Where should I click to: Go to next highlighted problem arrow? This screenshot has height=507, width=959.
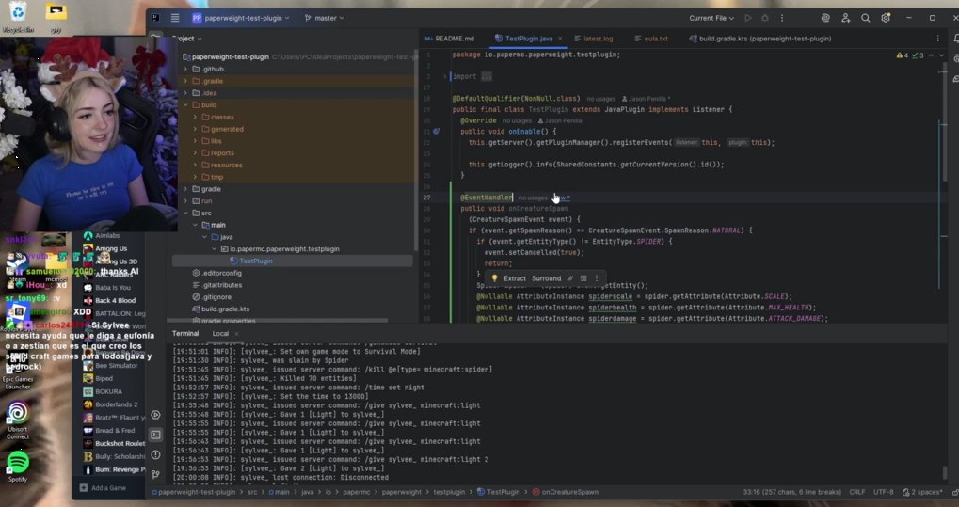[x=942, y=55]
